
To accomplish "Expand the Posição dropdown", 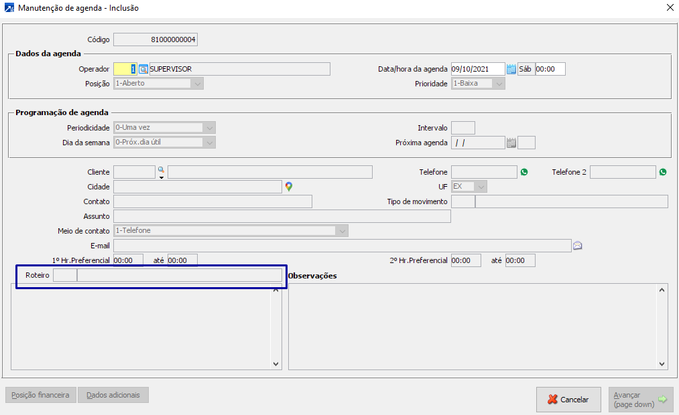I will 198,84.
